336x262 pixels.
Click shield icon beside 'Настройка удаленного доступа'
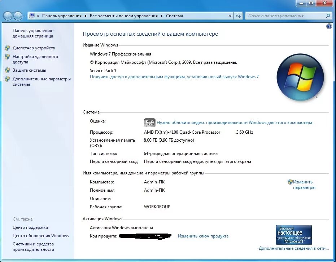point(7,57)
